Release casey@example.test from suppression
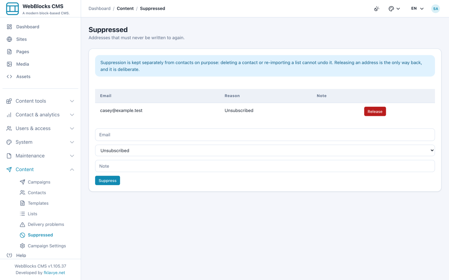This screenshot has width=449, height=280. click(375, 111)
